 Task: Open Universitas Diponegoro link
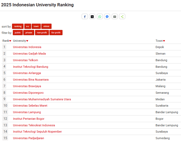[x=28, y=93]
